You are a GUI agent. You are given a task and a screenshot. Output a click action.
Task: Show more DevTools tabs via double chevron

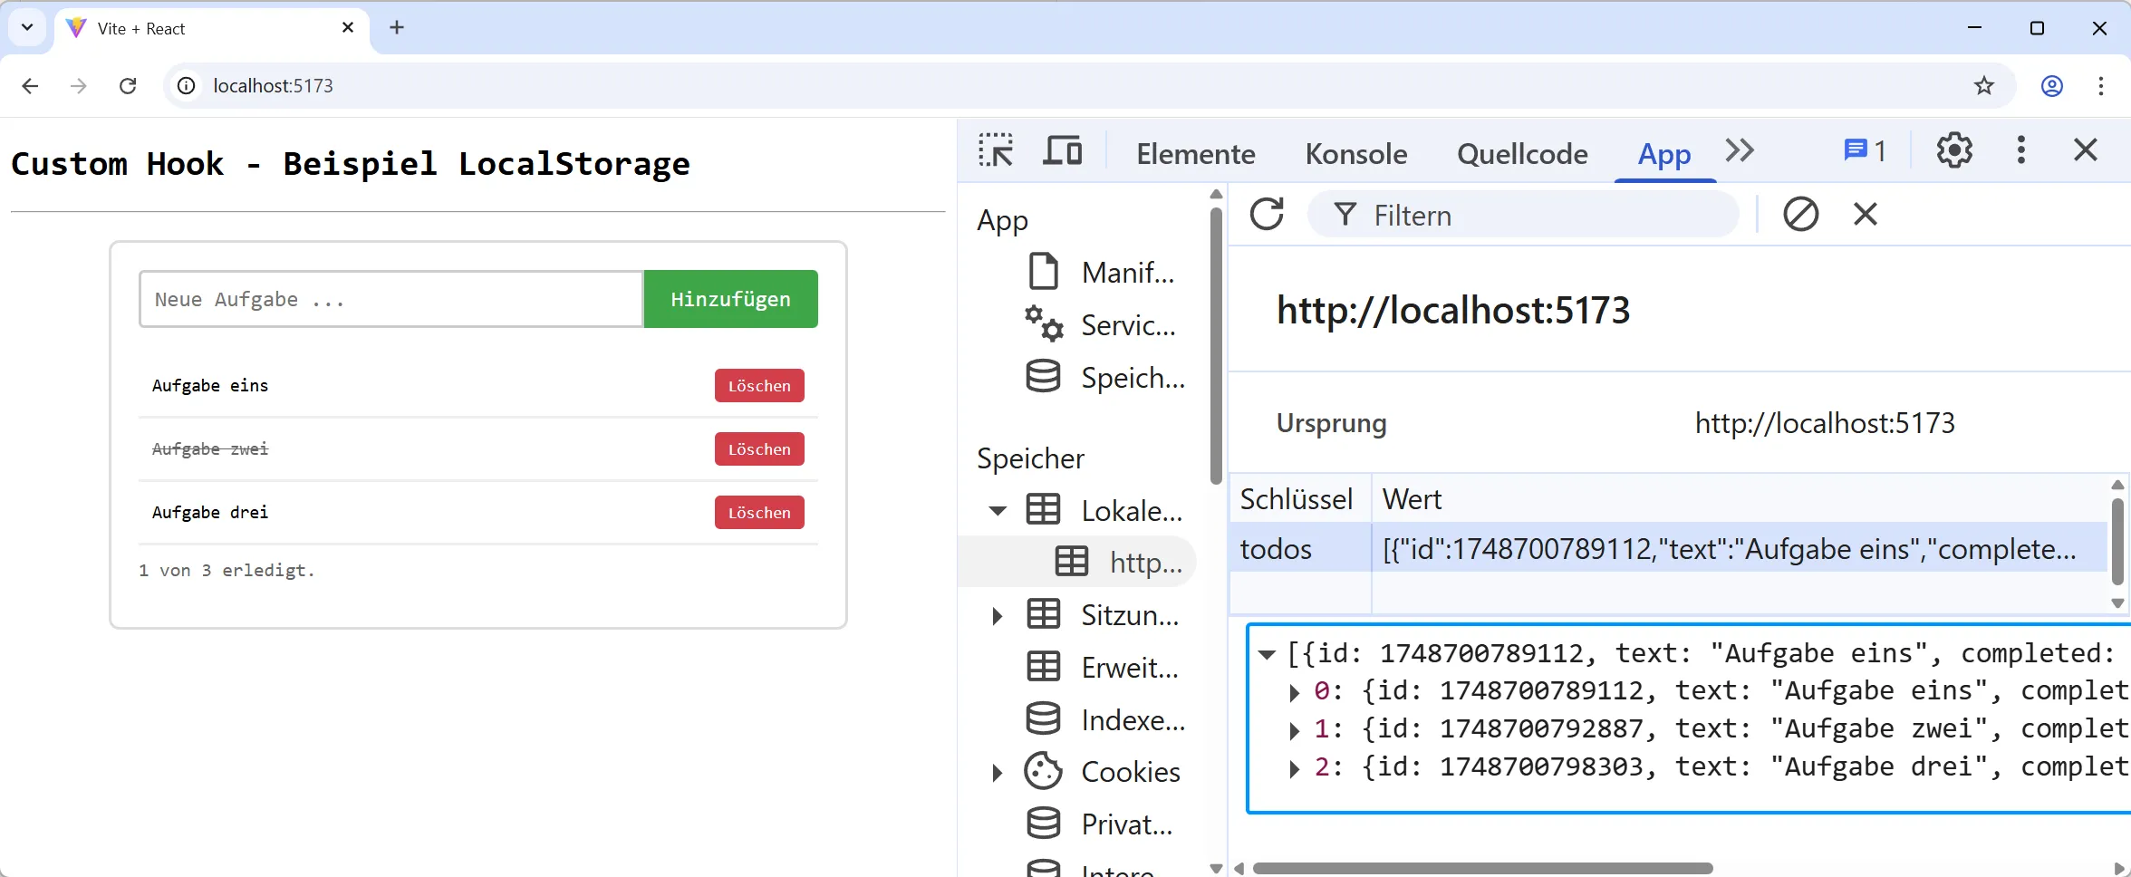(1740, 150)
